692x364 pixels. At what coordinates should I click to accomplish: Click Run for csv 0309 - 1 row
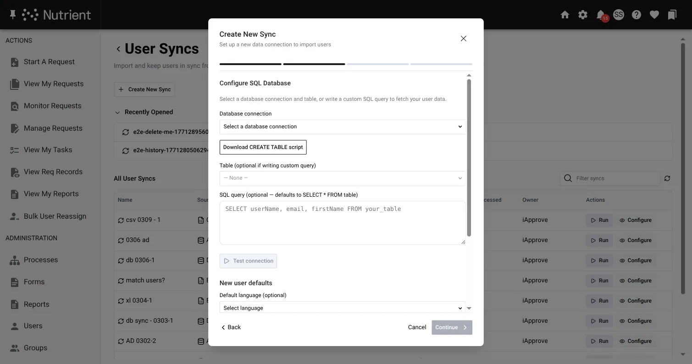(x=599, y=220)
